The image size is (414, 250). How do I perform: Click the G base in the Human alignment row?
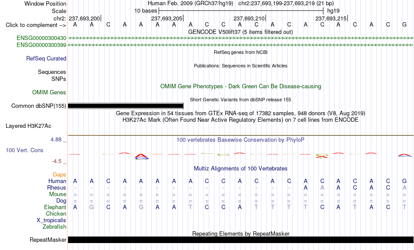(x=404, y=181)
